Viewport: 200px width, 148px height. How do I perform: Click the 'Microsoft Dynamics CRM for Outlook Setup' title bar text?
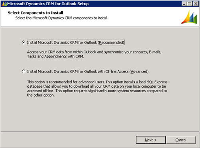pos(48,4)
